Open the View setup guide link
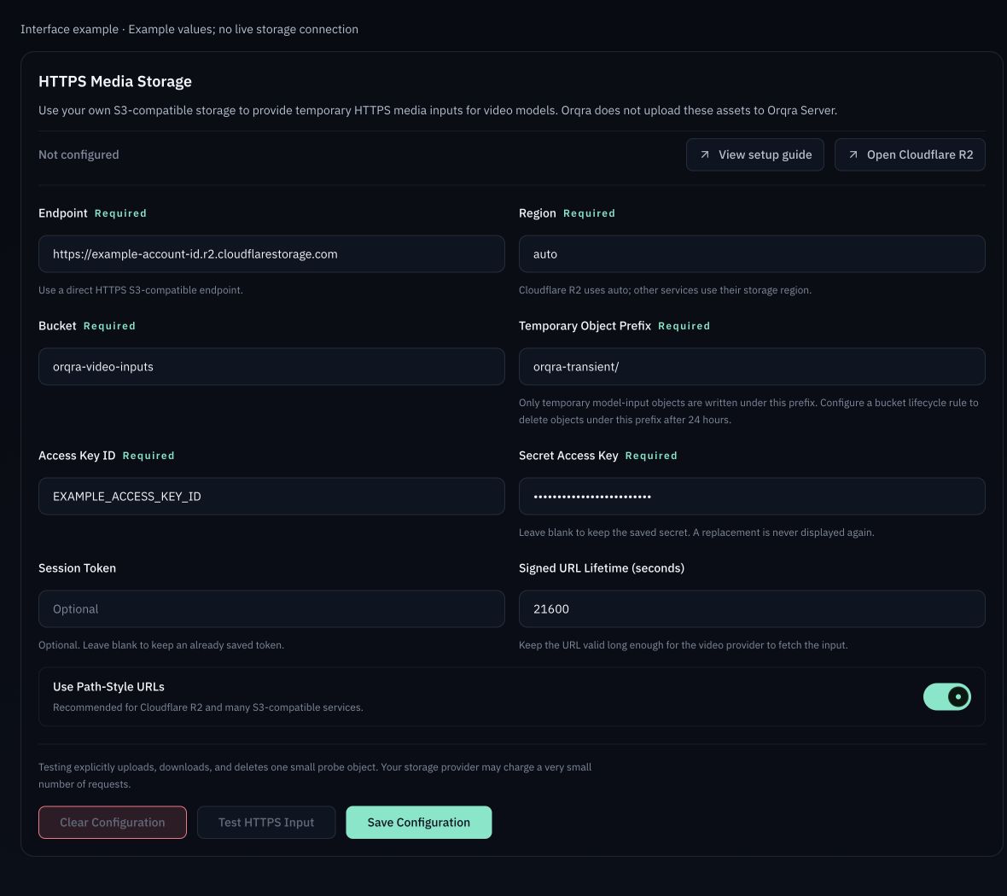Screen dimensions: 1007x896 pyautogui.click(x=754, y=154)
